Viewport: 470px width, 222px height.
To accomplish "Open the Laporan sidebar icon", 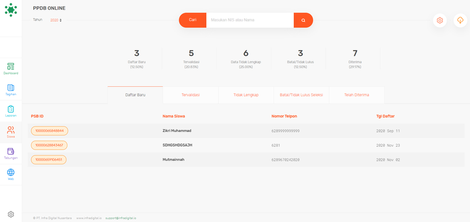I will click(x=11, y=111).
